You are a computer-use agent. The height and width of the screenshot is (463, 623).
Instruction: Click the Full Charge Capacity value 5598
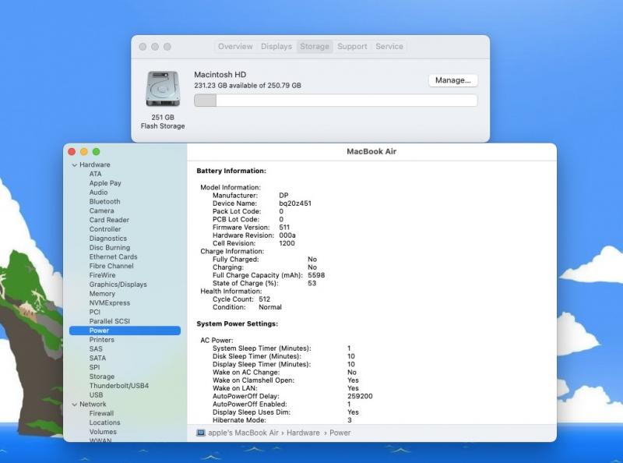316,275
